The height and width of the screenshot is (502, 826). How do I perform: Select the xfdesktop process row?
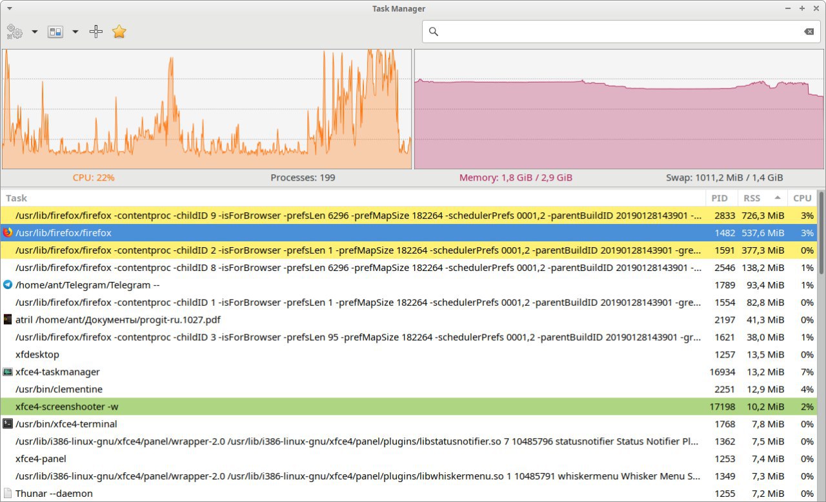409,355
